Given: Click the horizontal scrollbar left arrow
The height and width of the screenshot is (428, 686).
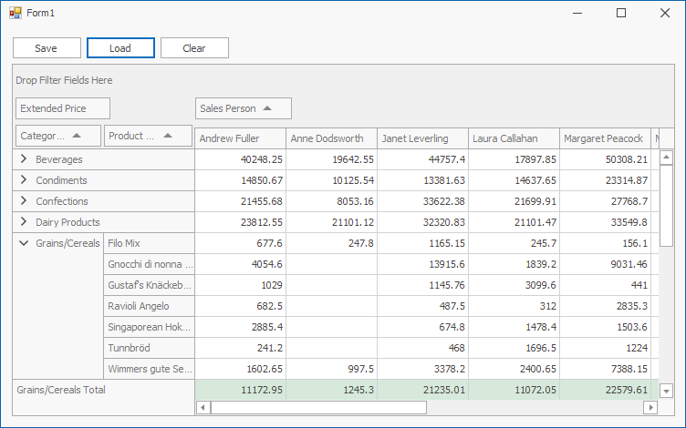Looking at the screenshot, I should (x=203, y=407).
